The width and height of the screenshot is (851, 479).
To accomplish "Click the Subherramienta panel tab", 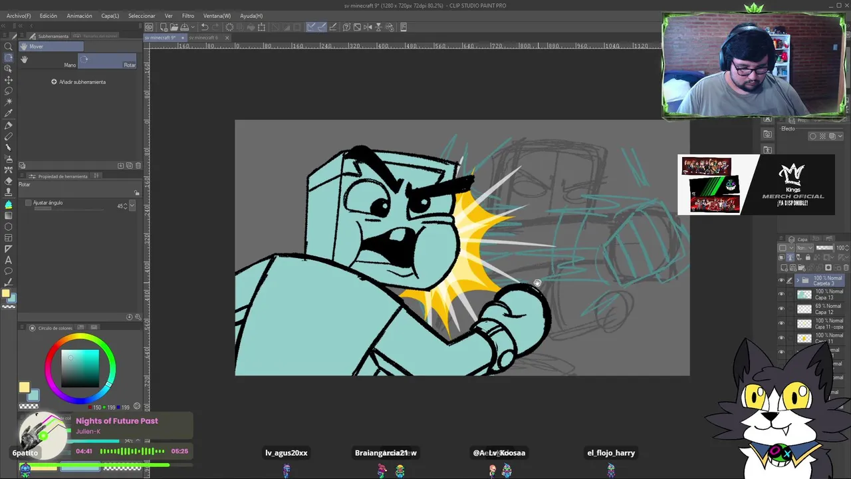I will [49, 36].
